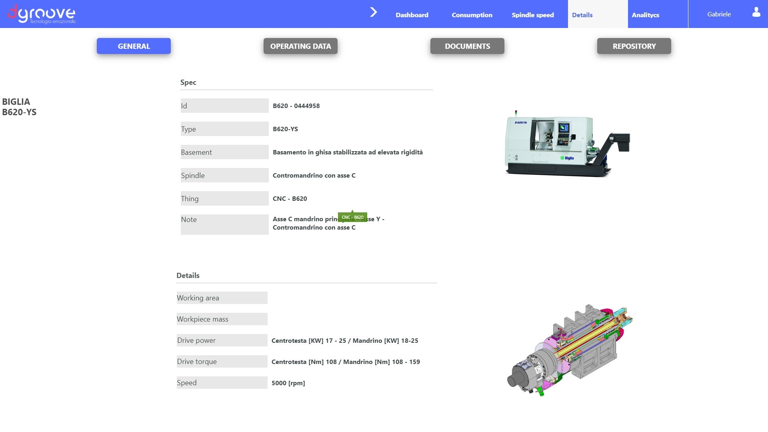Click the spindle cutaway 3D image
This screenshot has width=768, height=432.
coord(570,350)
